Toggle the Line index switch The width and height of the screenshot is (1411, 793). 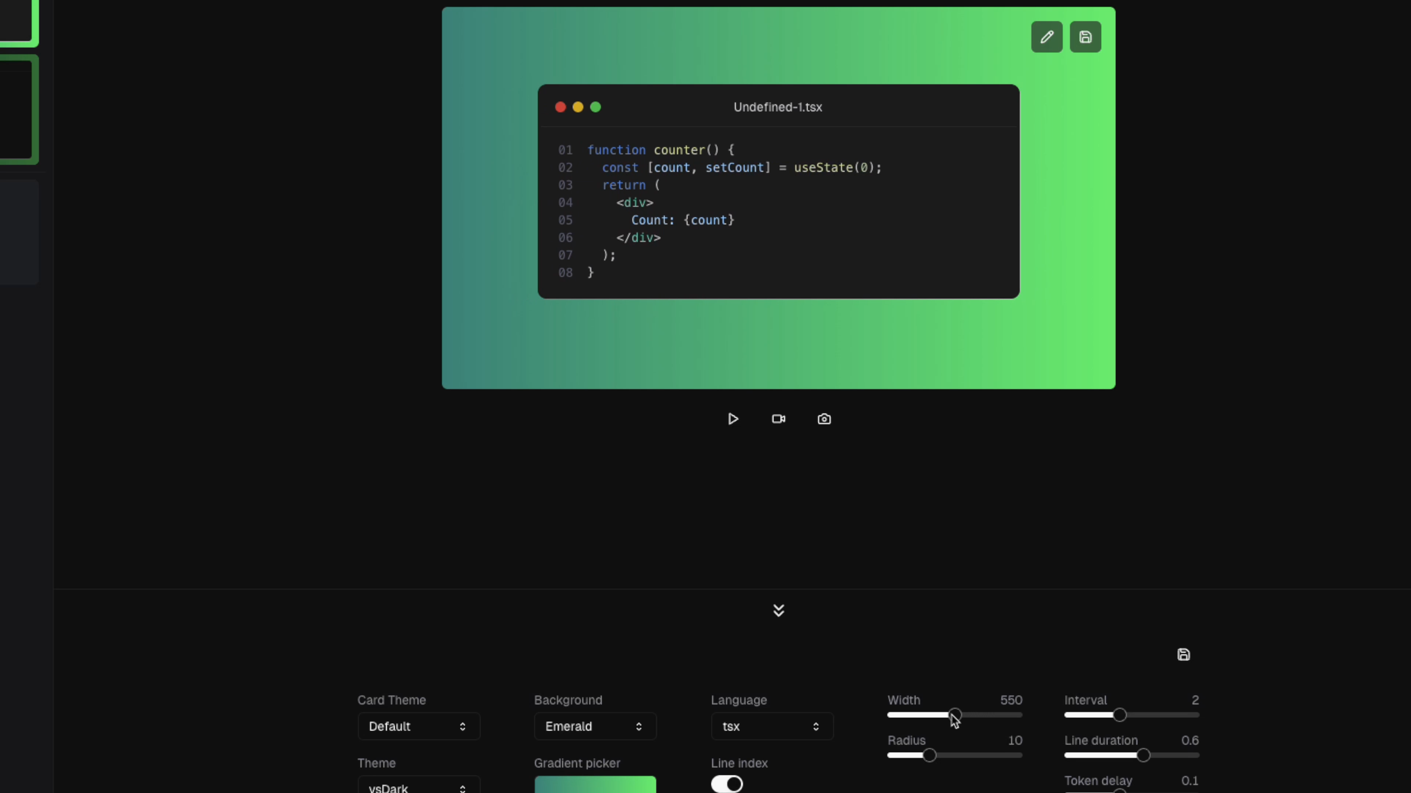coord(727,784)
